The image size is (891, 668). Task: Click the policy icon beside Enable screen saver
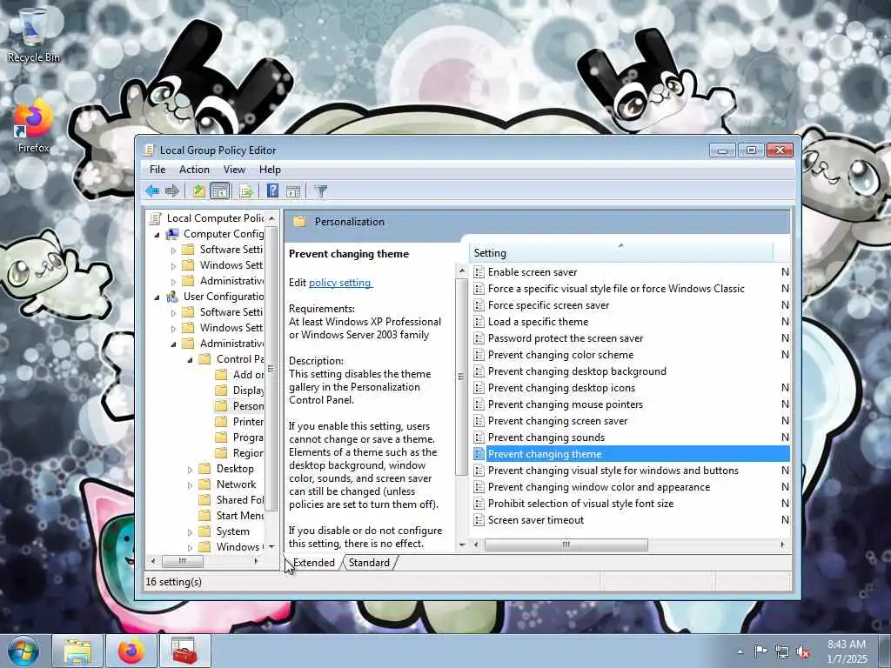(479, 272)
